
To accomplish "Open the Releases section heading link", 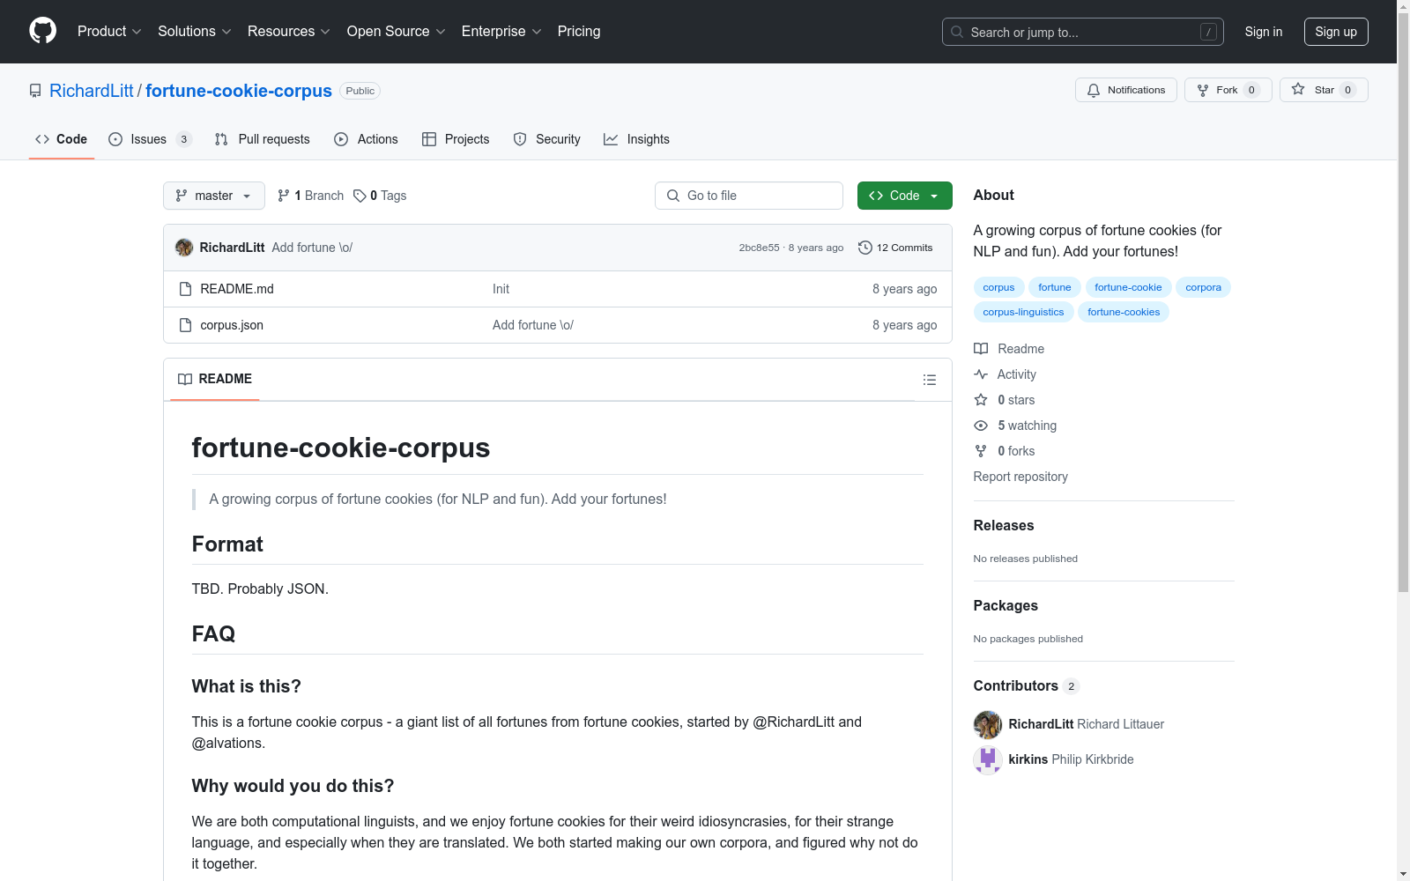I will tap(1004, 525).
